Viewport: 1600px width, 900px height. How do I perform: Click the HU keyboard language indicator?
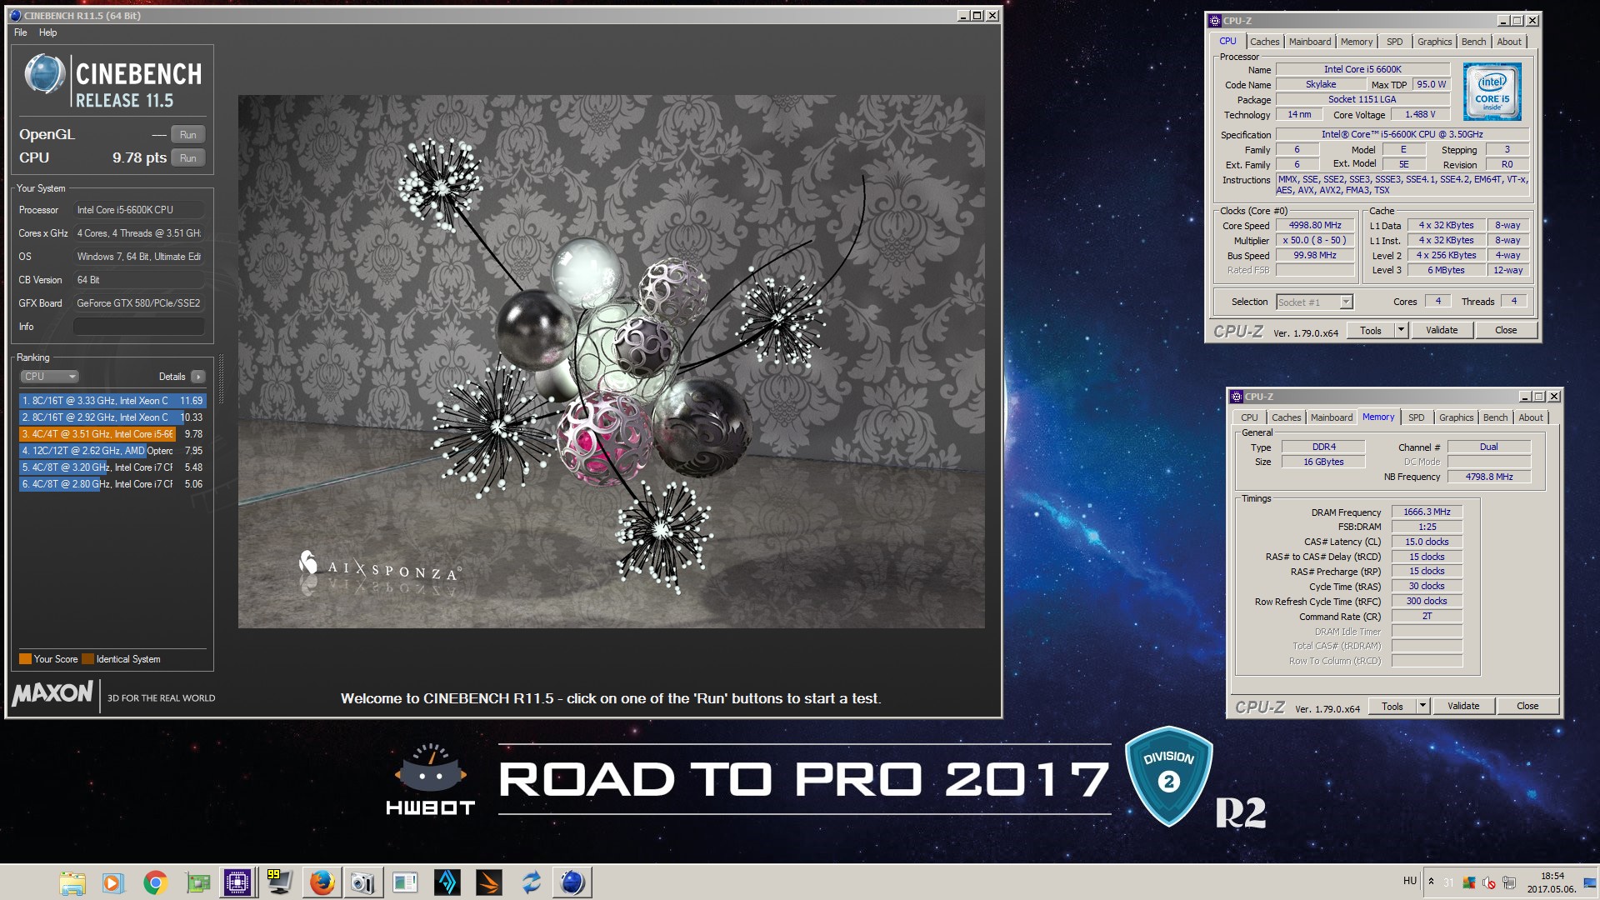(1410, 881)
